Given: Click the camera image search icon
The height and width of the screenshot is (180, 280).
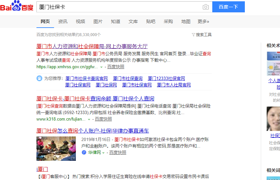Looking at the screenshot, I should (205, 7).
